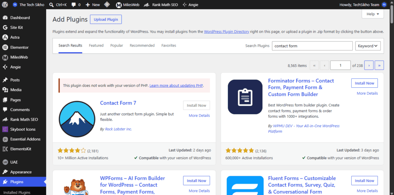394x195 pixels.
Task: Click Skyboot Icons purple icon
Action: point(5,129)
